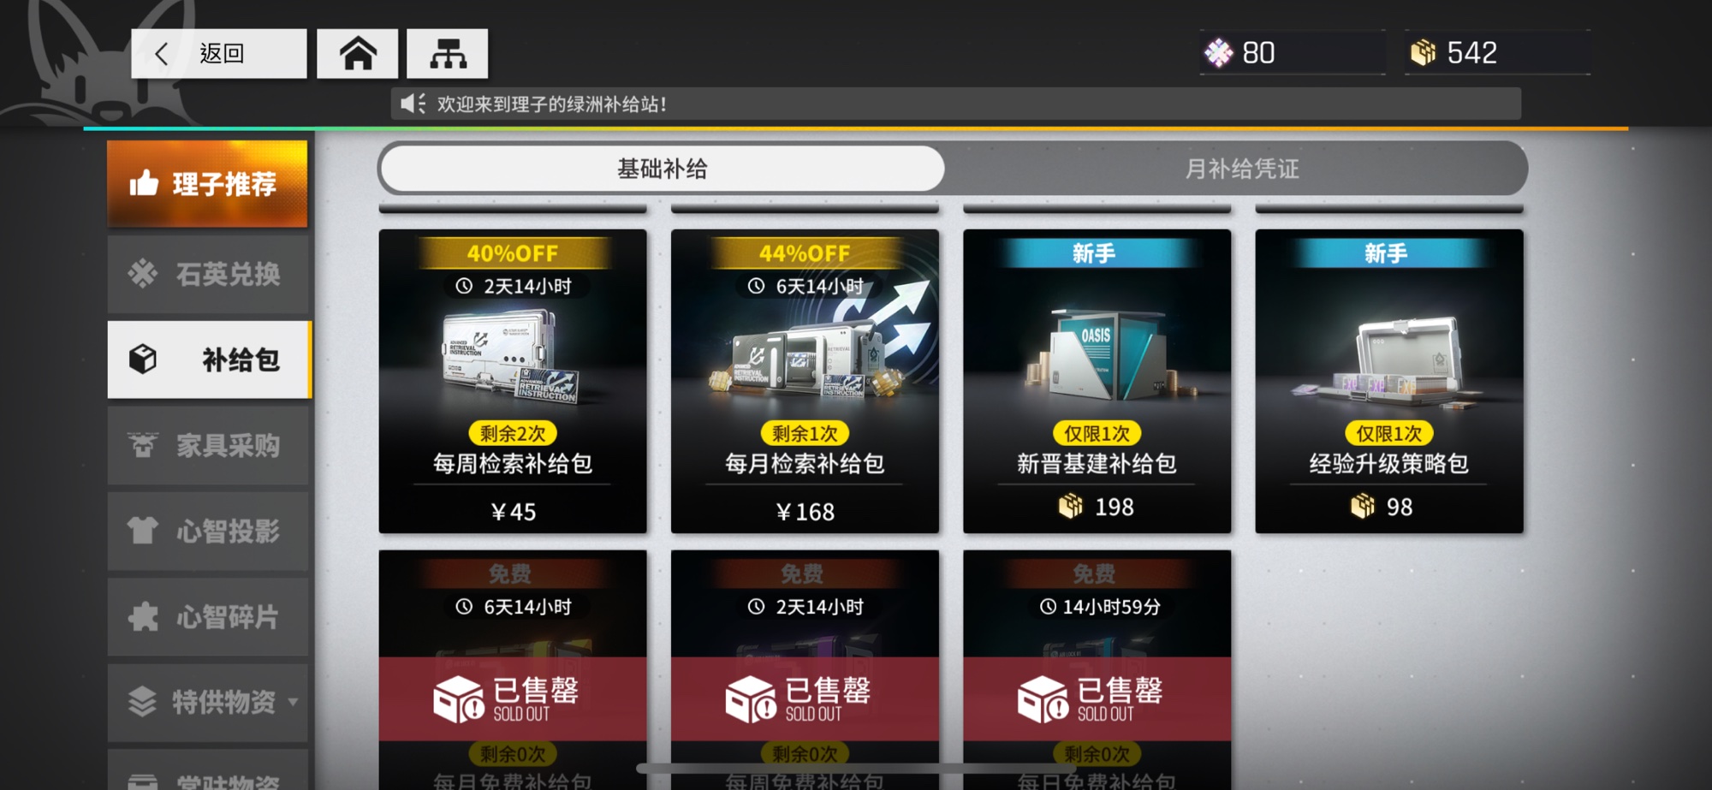This screenshot has height=790, width=1712.
Task: Expand the 特供物资 dropdown arrow
Action: (x=294, y=702)
